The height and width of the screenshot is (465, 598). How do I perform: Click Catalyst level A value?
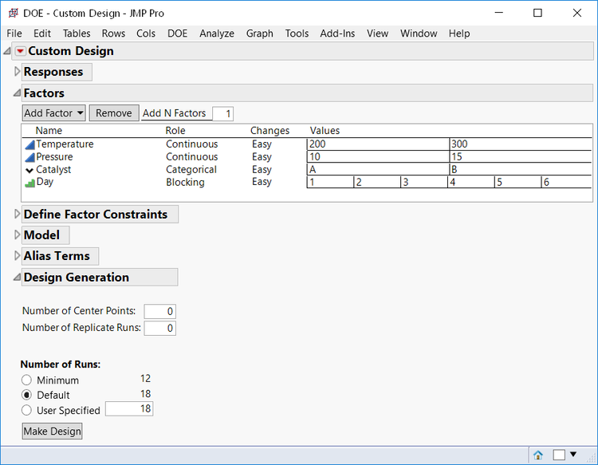coord(378,169)
